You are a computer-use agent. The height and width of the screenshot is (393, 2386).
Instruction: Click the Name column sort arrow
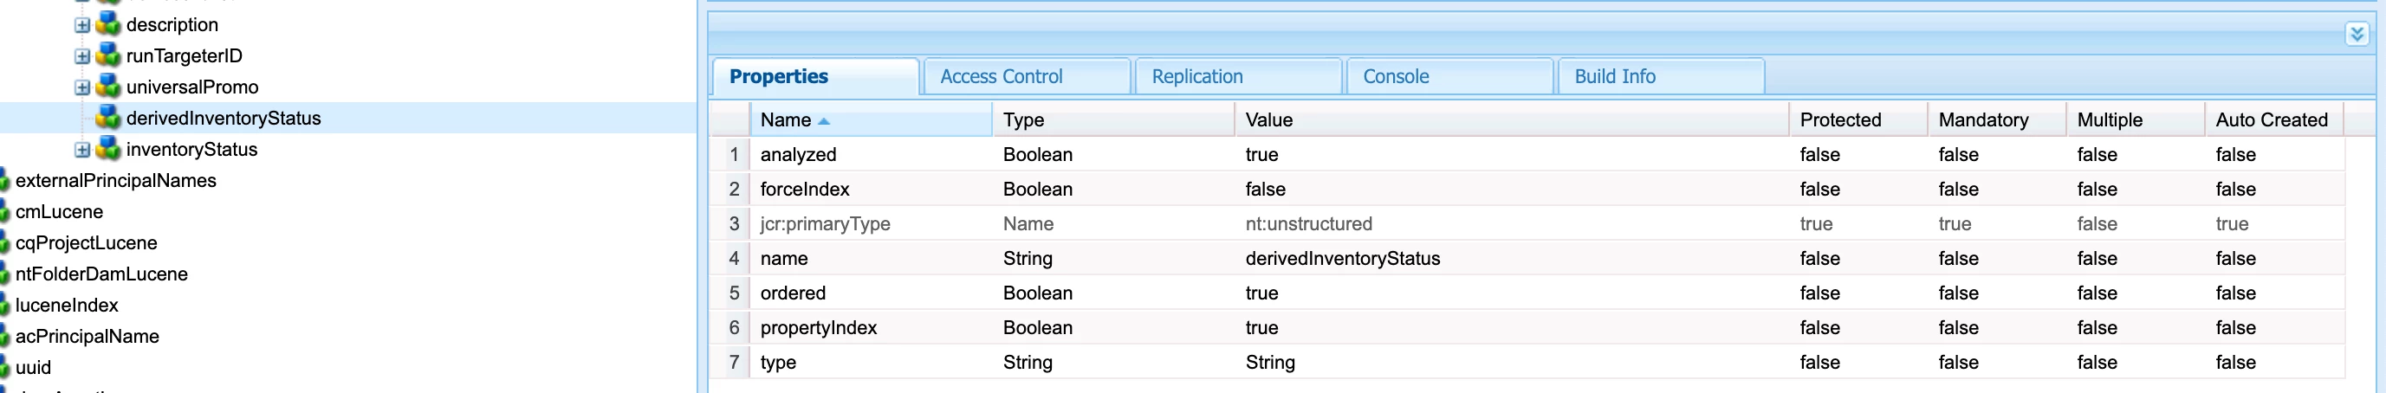823,121
